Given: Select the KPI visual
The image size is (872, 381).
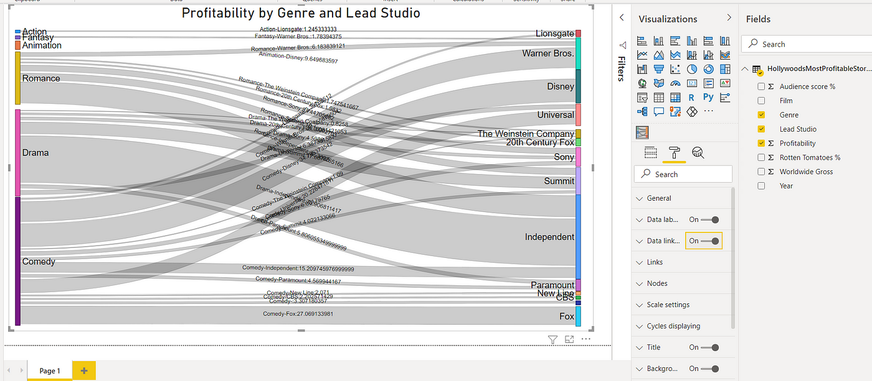Looking at the screenshot, I should point(724,83).
